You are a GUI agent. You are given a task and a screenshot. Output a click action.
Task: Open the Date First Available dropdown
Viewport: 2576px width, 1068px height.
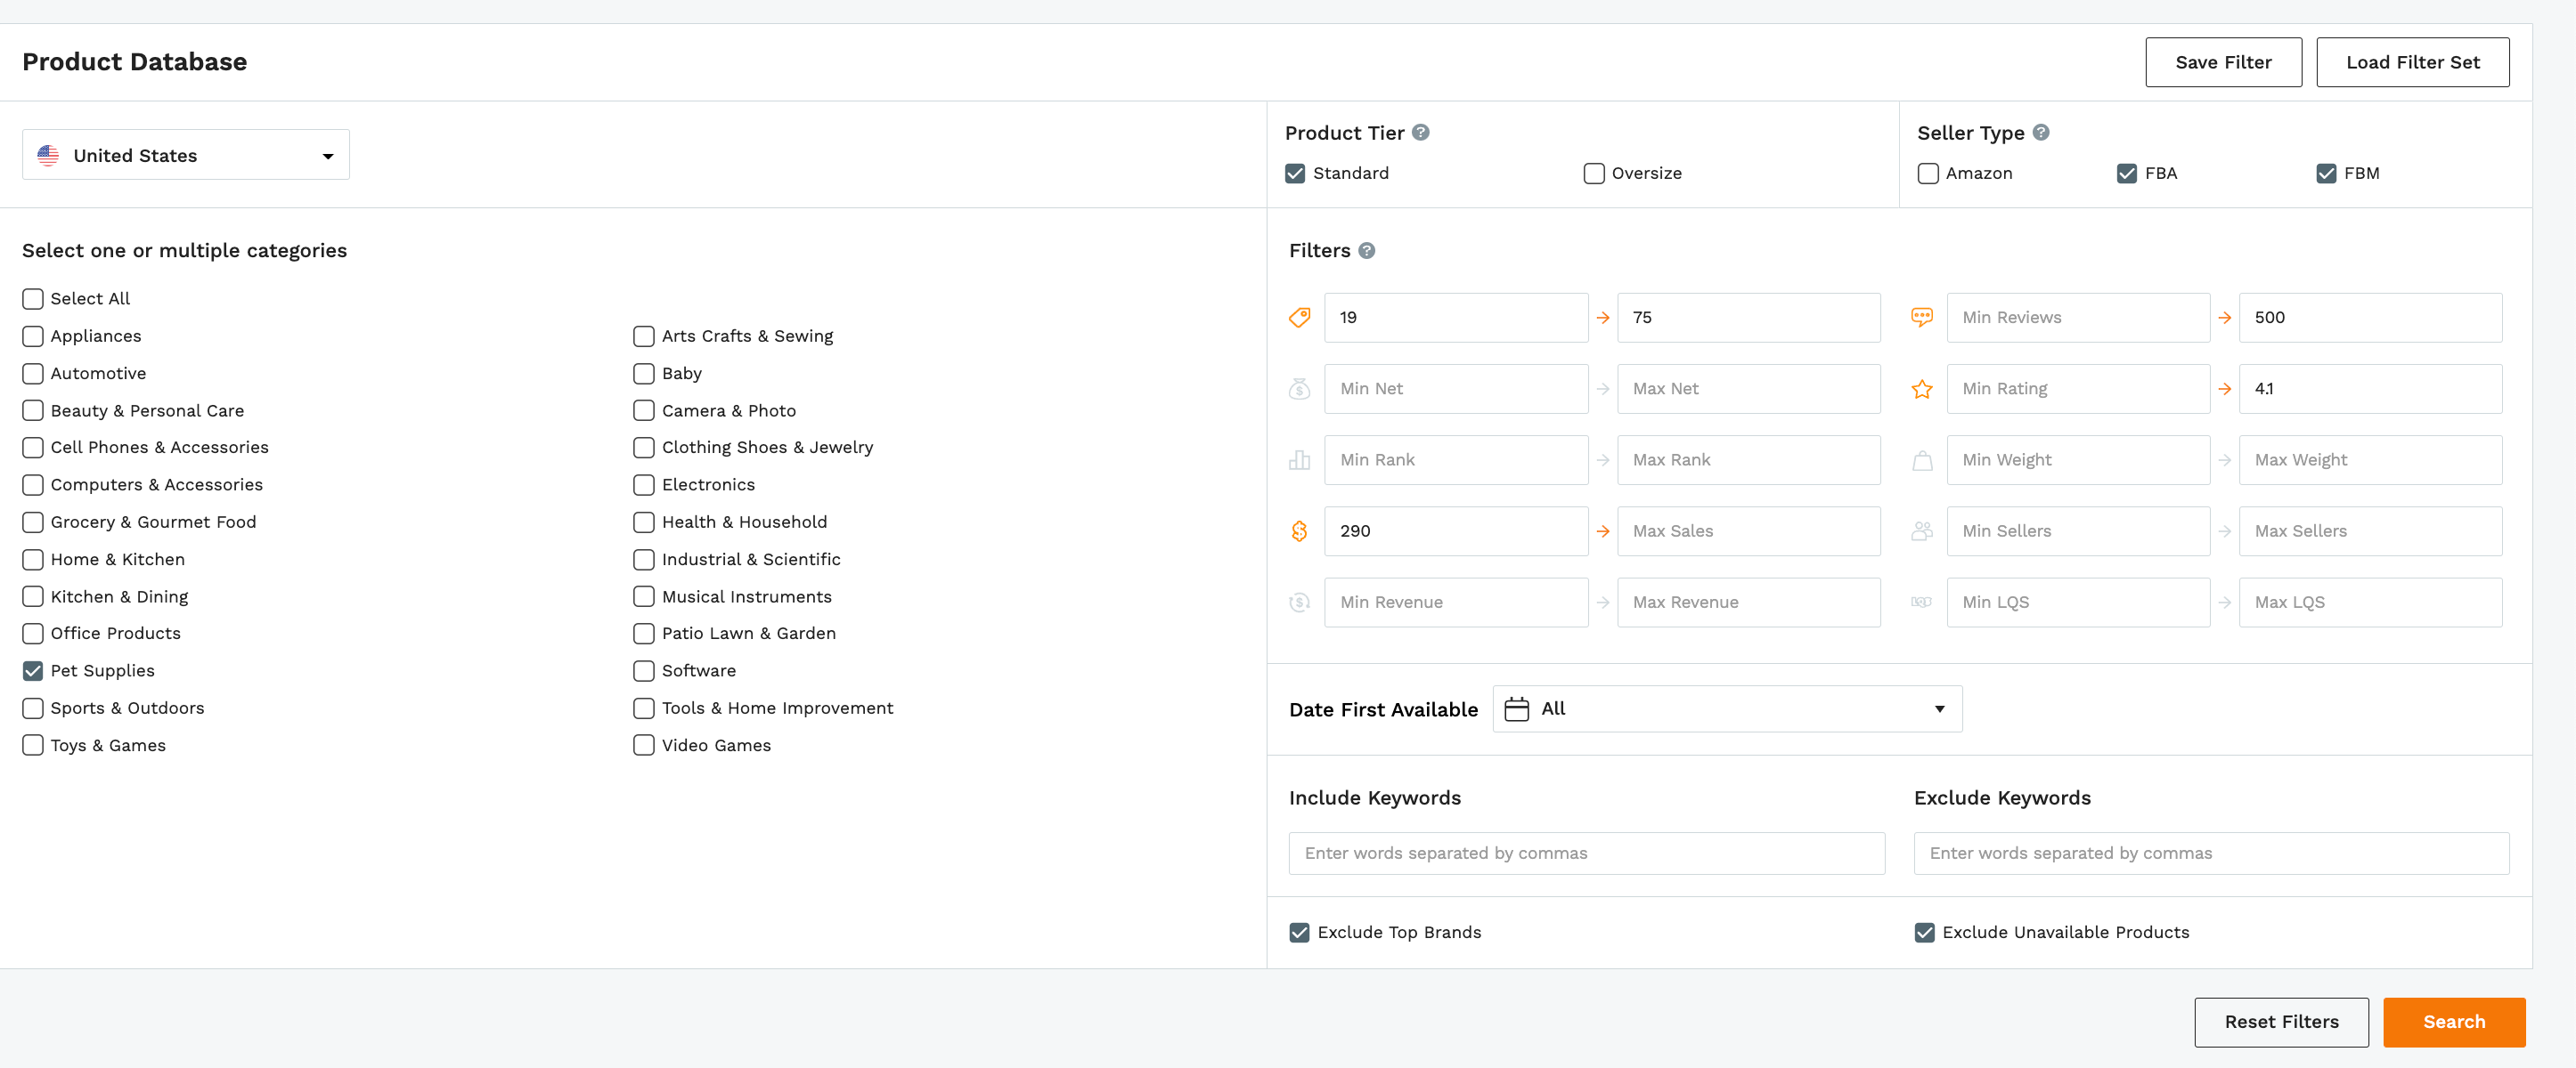[1727, 708]
